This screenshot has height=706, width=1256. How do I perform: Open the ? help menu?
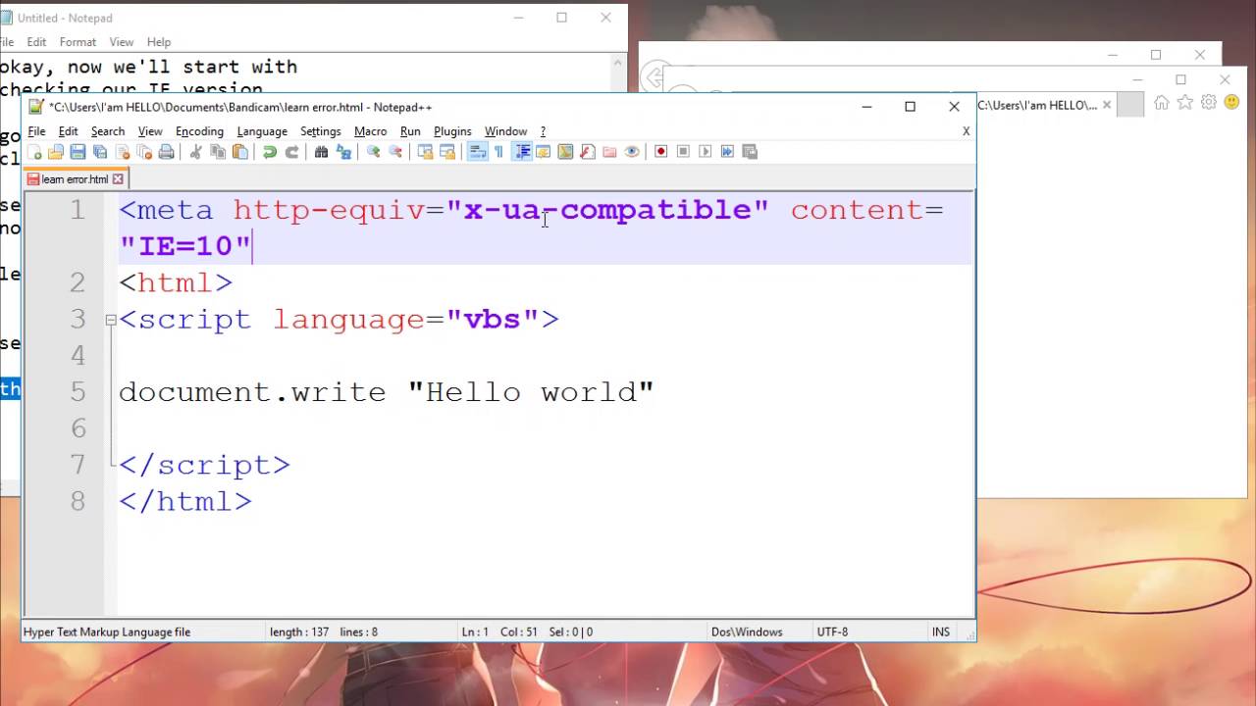click(x=543, y=131)
